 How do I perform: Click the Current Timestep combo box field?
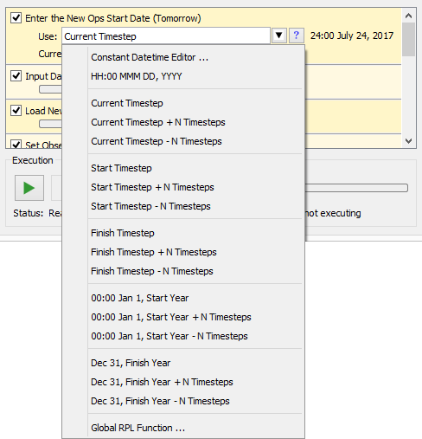[x=166, y=36]
